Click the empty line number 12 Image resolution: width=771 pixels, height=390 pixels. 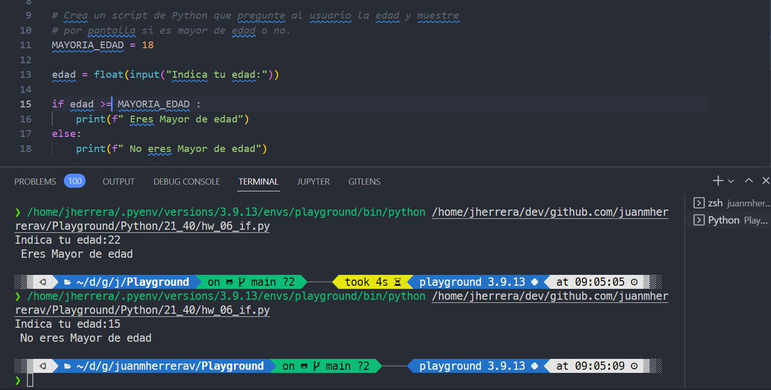tap(26, 60)
